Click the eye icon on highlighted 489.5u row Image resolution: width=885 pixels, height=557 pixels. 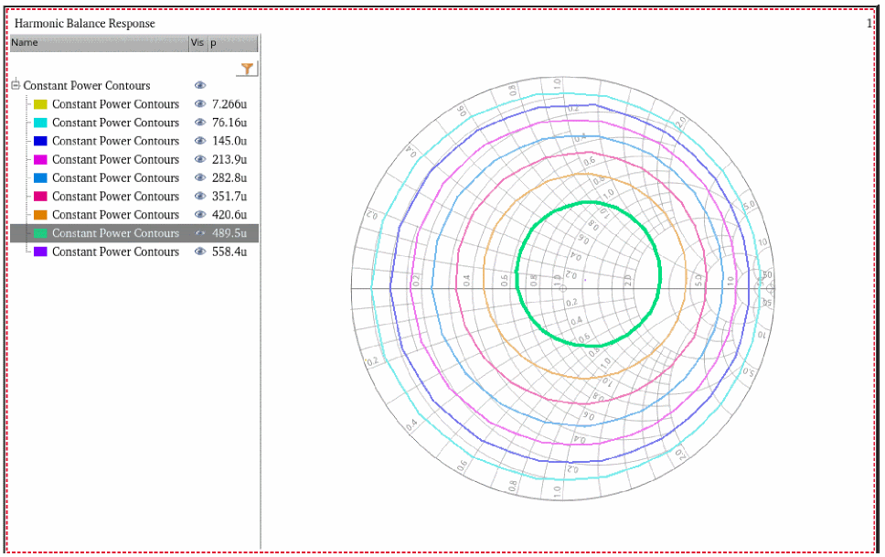point(200,233)
